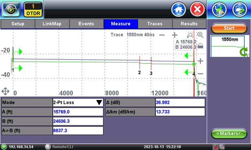Screen dimensions: 251x150
Task: Select event marker 2 on trace
Action: (140, 72)
